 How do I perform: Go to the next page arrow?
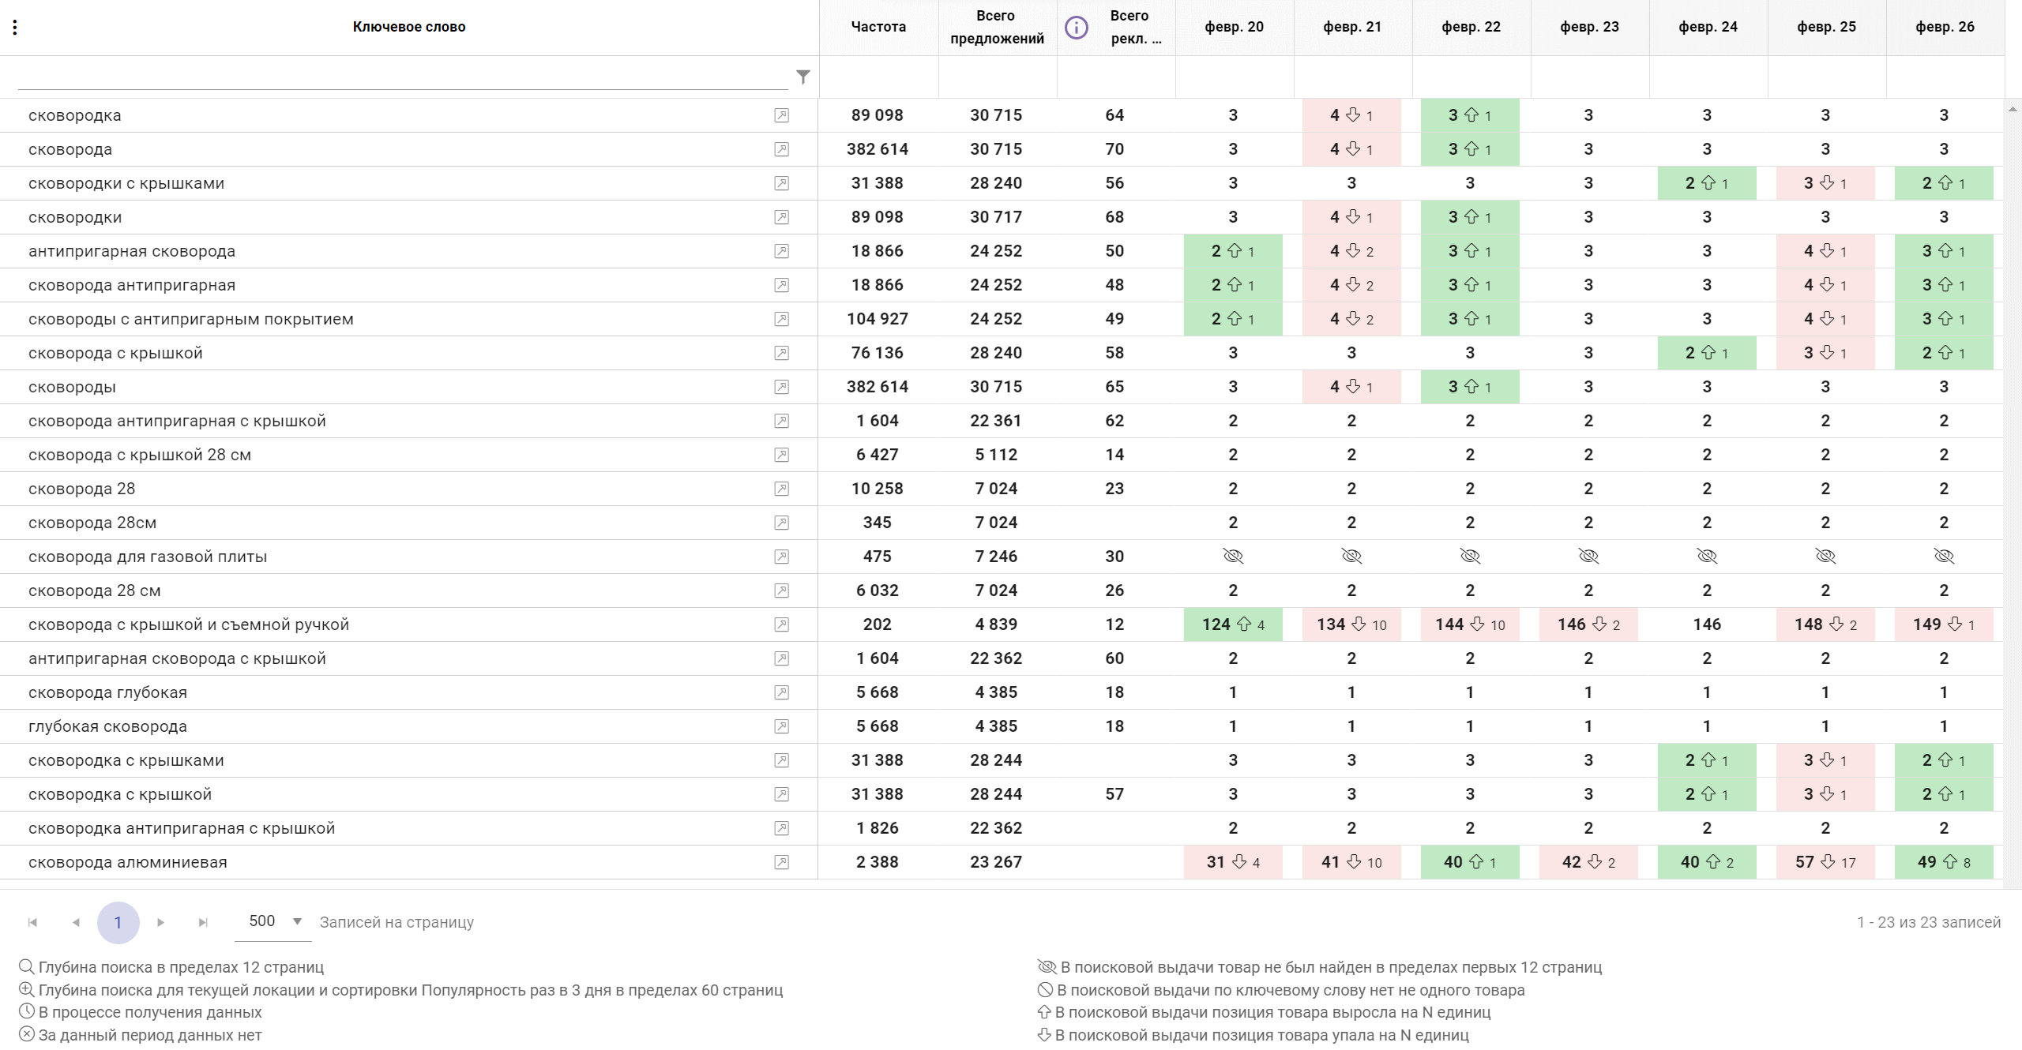point(161,922)
